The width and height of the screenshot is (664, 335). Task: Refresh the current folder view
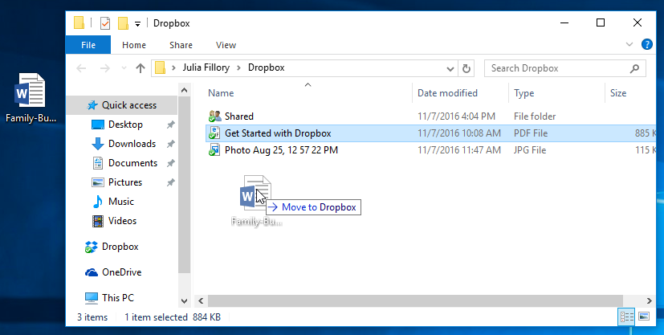coord(467,68)
